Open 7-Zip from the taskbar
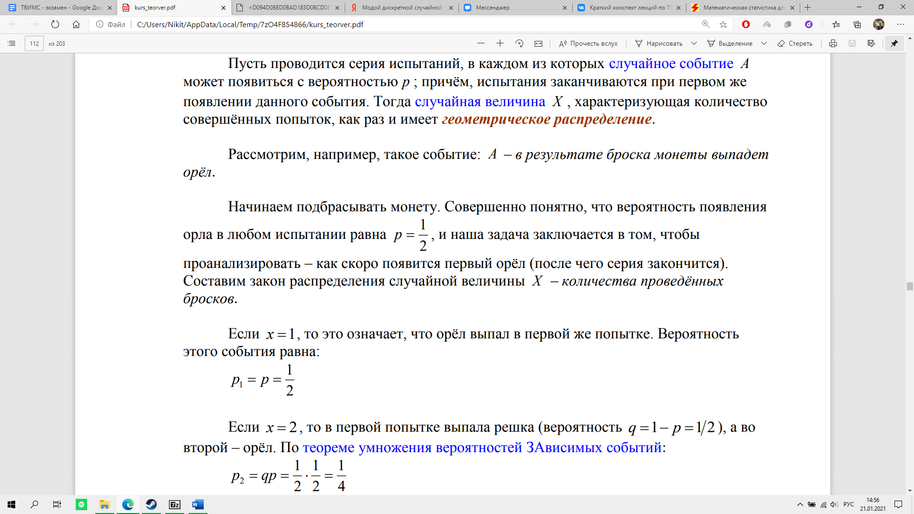 tap(175, 504)
